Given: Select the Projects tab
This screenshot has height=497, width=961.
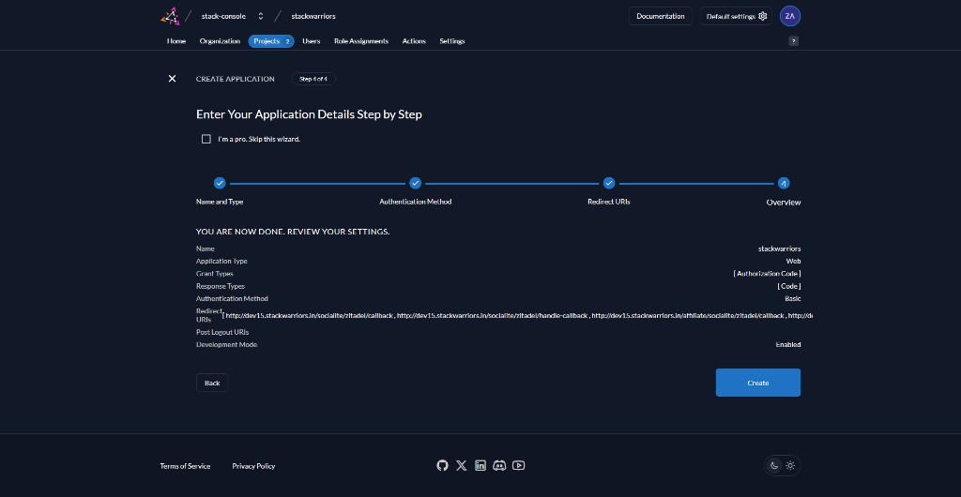Looking at the screenshot, I should coord(271,41).
